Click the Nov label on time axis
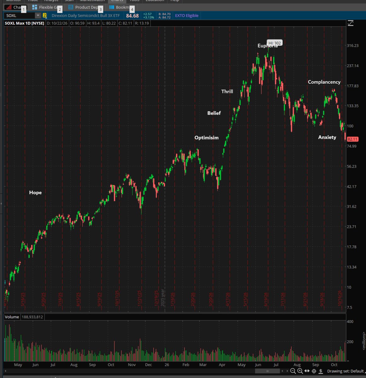Viewport: 366px width, 378px height. pyautogui.click(x=132, y=365)
